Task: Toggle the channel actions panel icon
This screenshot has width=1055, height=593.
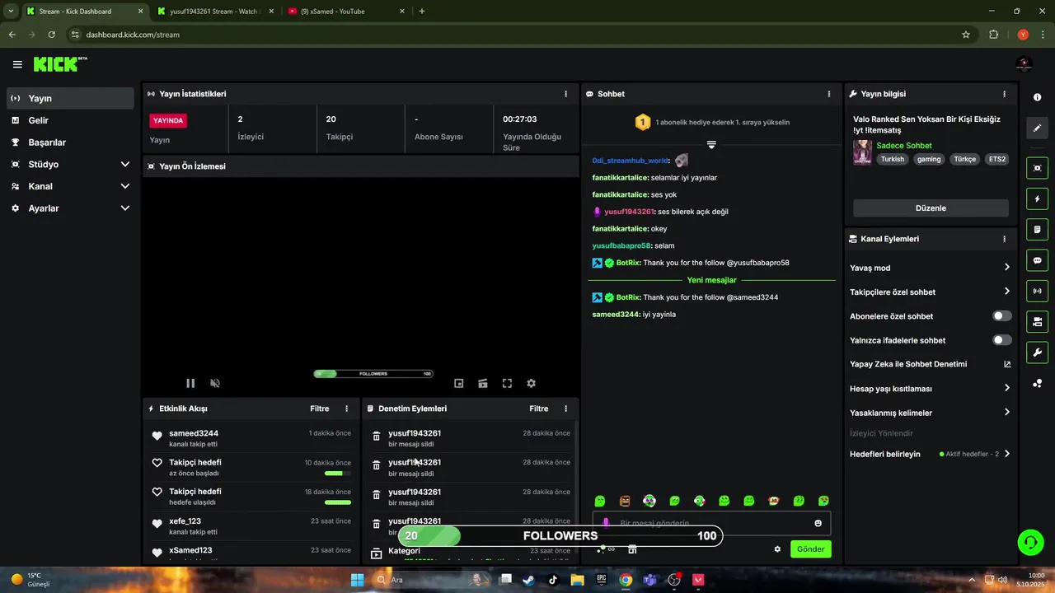Action: point(1037,321)
